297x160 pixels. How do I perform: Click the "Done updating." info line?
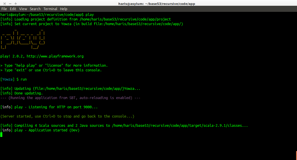pos(28,93)
